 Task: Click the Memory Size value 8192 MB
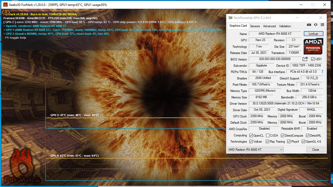coord(261,97)
